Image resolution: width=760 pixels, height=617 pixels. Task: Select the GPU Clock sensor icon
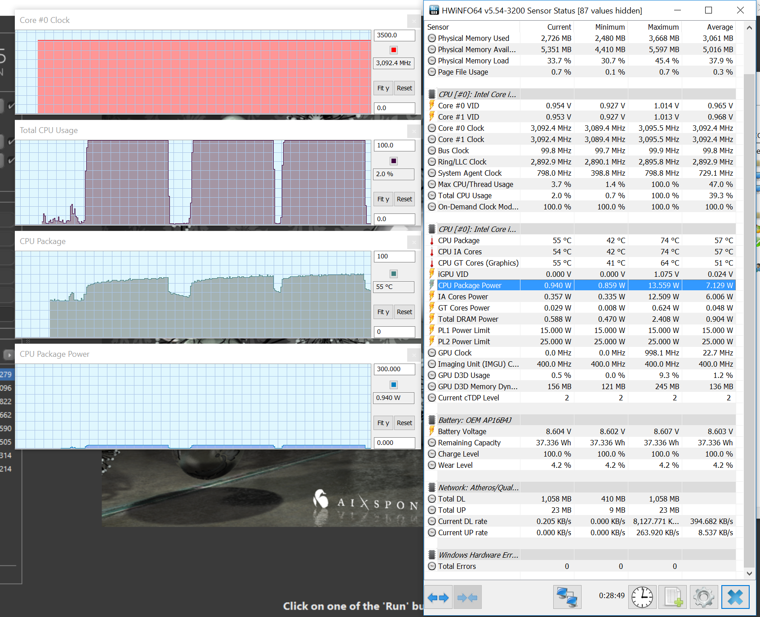(432, 353)
